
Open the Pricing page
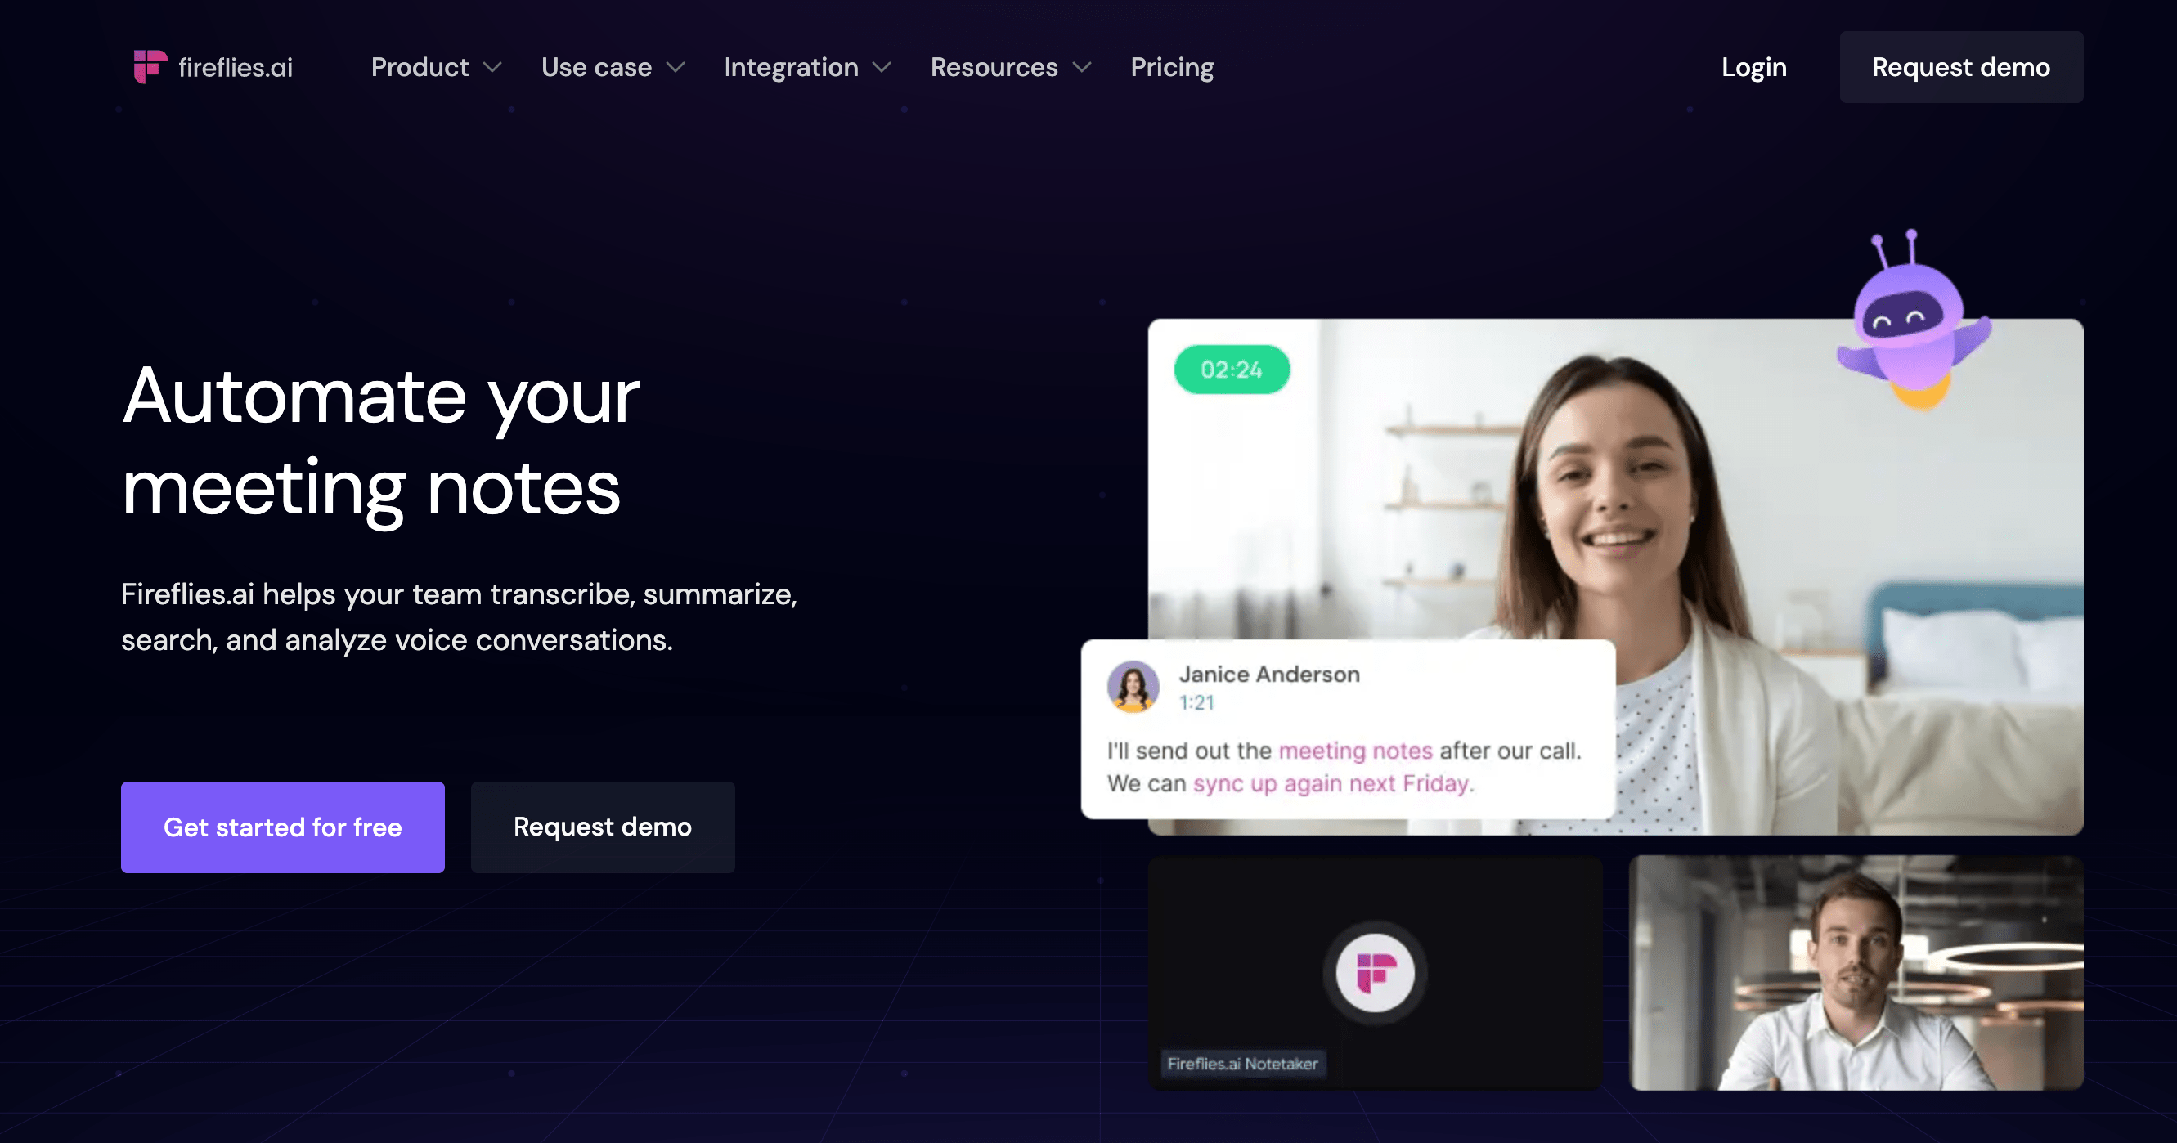click(1172, 68)
